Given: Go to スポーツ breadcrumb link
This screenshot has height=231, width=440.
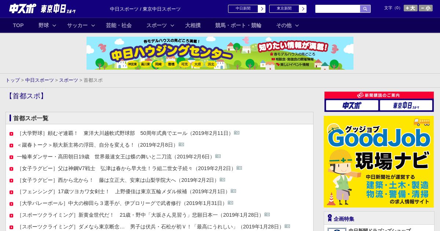Looking at the screenshot, I should [69, 80].
